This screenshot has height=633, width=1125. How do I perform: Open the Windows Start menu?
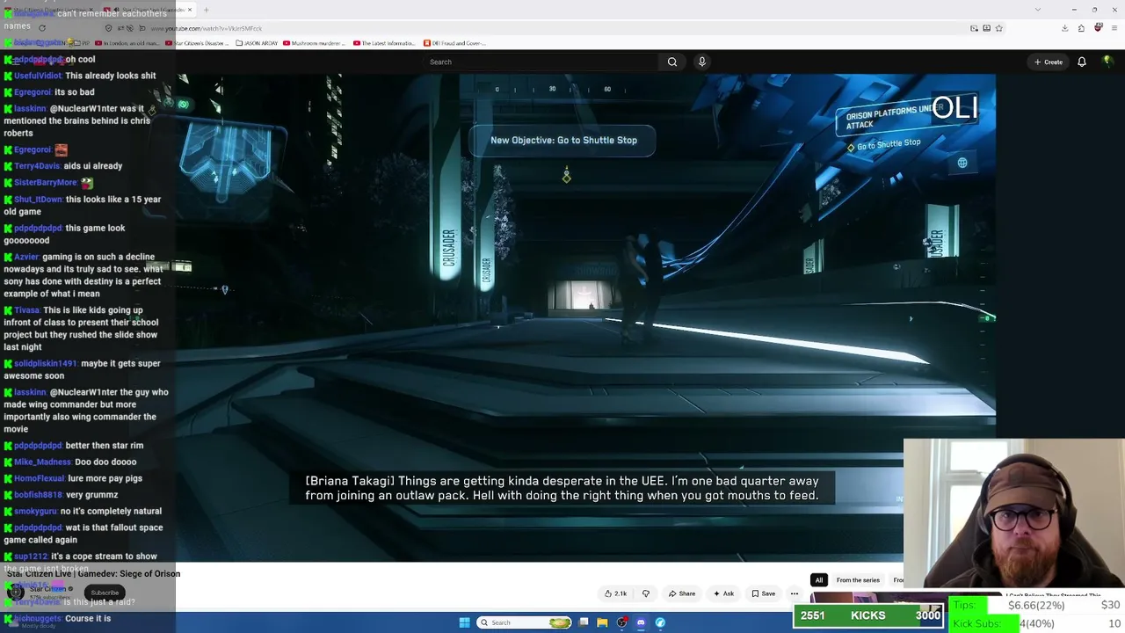[464, 622]
